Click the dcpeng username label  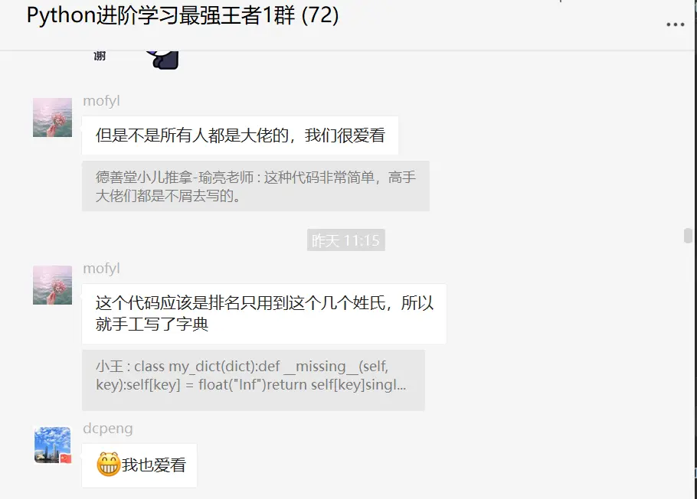click(x=107, y=429)
